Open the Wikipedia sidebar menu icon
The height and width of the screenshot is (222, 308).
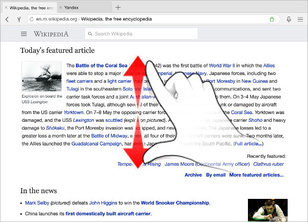24,34
